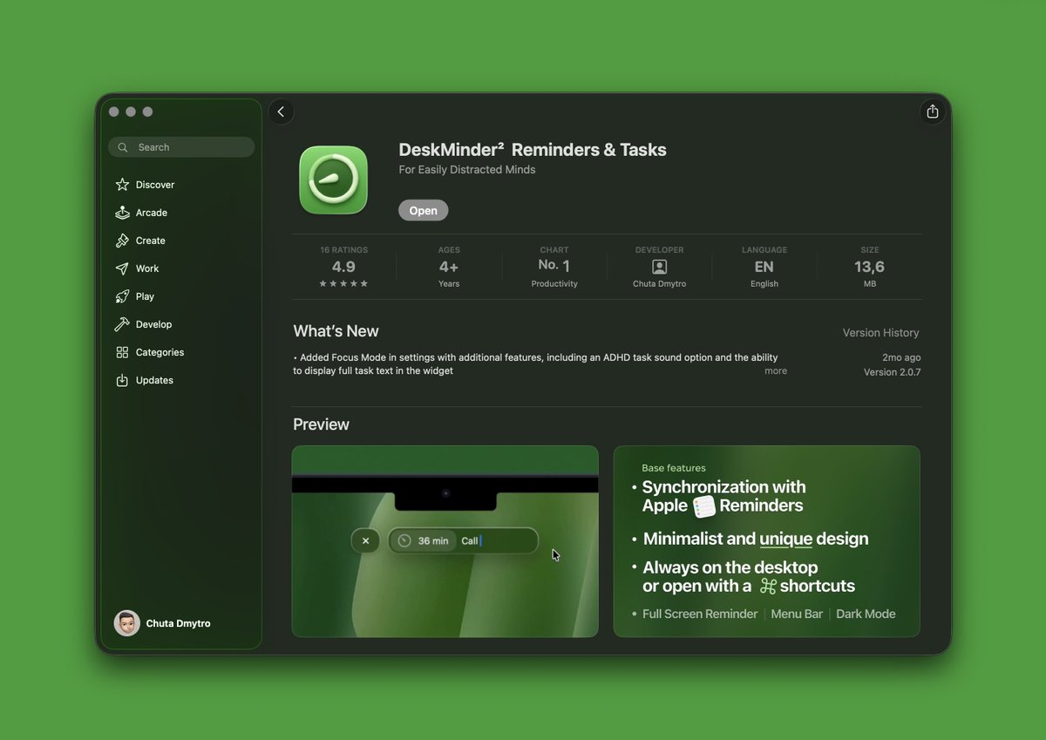The height and width of the screenshot is (740, 1046).
Task: Open the Work section
Action: point(146,268)
